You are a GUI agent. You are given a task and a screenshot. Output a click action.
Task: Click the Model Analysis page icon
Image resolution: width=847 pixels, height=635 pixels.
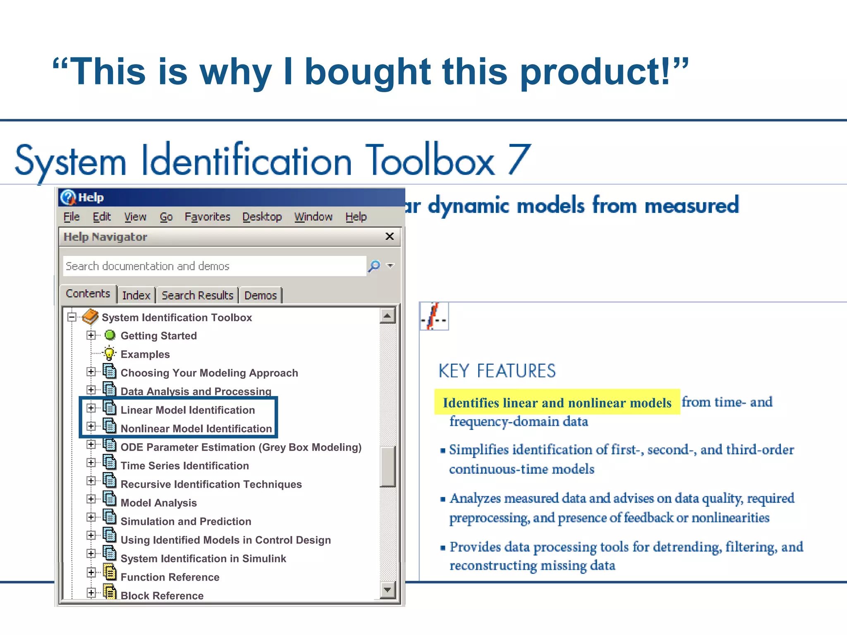pyautogui.click(x=109, y=499)
